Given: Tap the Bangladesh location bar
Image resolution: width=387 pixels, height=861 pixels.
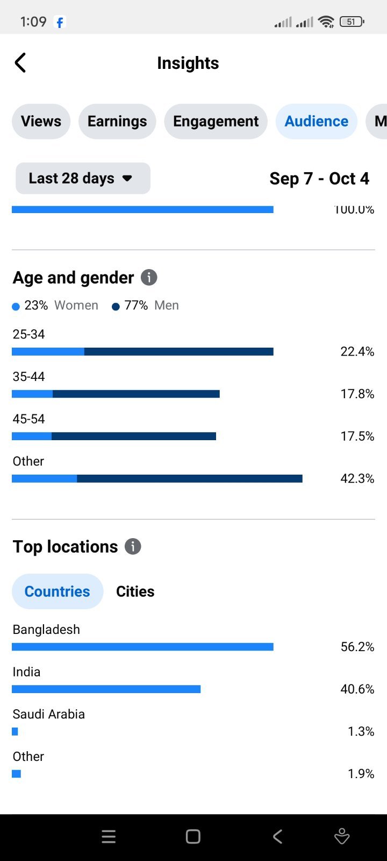Looking at the screenshot, I should pos(142,647).
